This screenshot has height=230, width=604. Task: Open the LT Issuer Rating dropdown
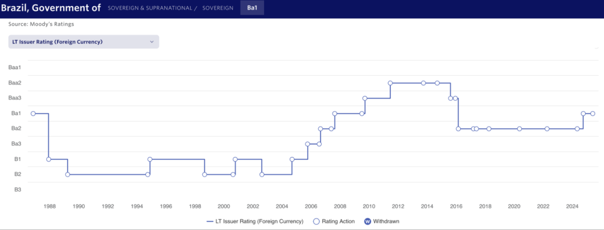(83, 42)
